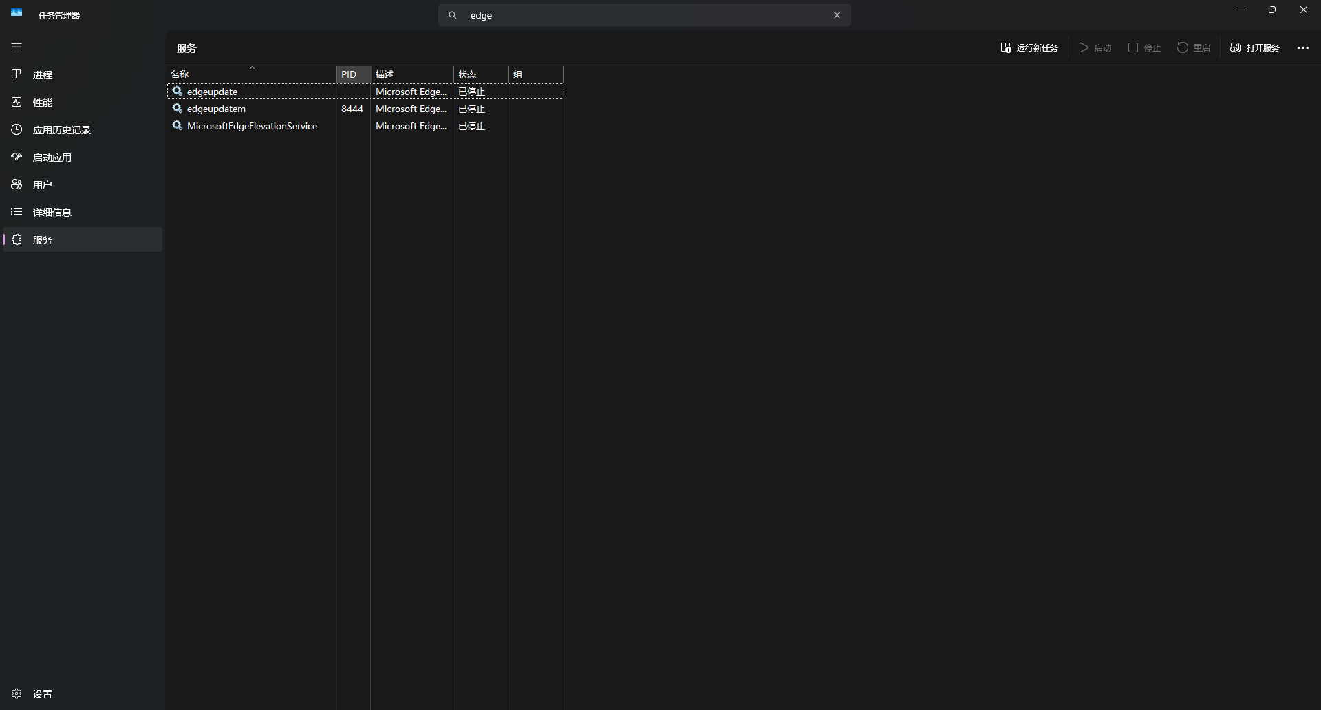Image resolution: width=1321 pixels, height=710 pixels.
Task: Click 已停止 status of edgeupdatem
Action: [472, 109]
